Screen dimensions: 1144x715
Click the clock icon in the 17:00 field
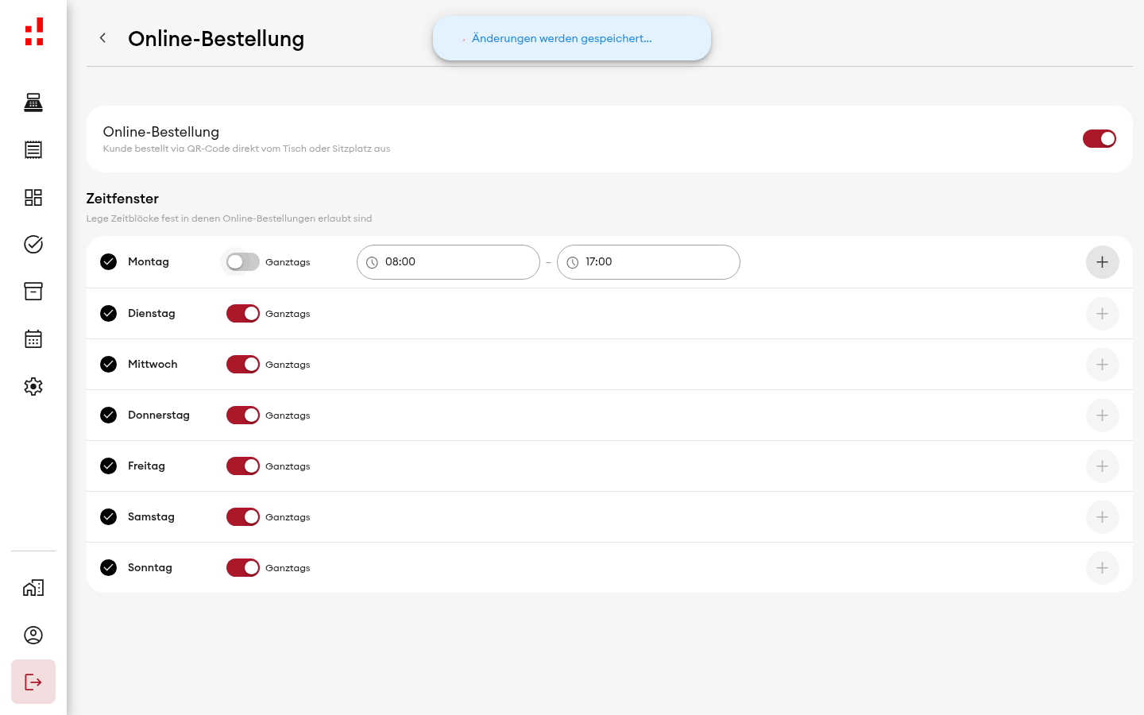tap(572, 262)
